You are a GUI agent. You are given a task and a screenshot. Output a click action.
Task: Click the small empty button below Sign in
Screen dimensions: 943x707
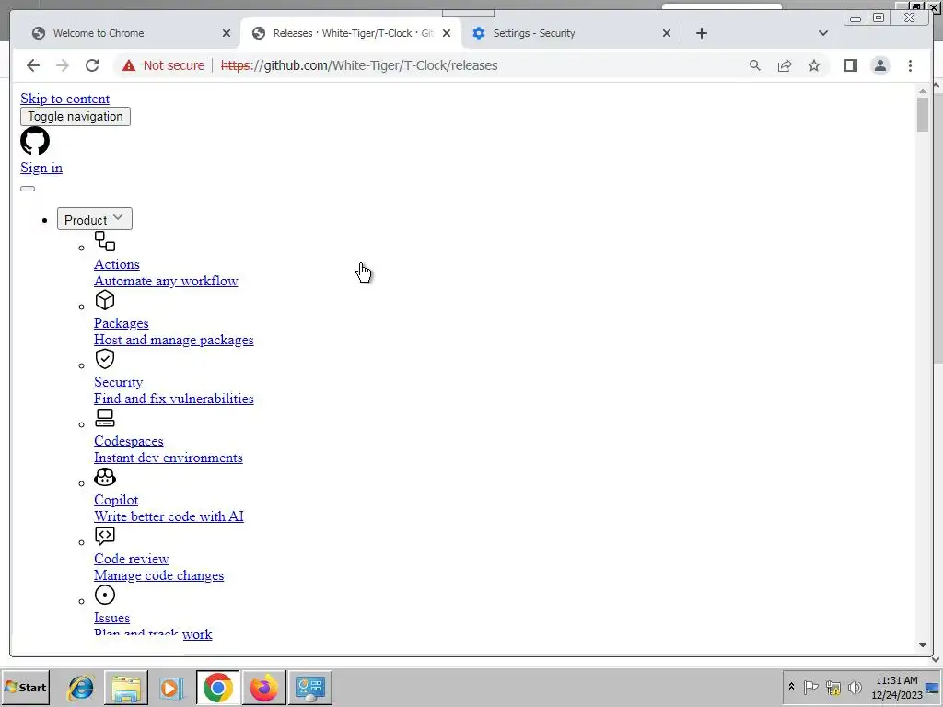(28, 189)
